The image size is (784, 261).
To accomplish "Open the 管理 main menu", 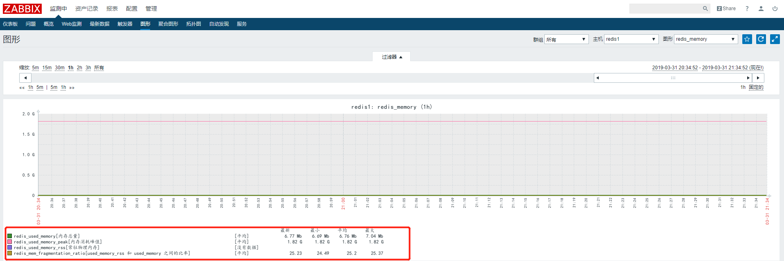I will 151,9.
